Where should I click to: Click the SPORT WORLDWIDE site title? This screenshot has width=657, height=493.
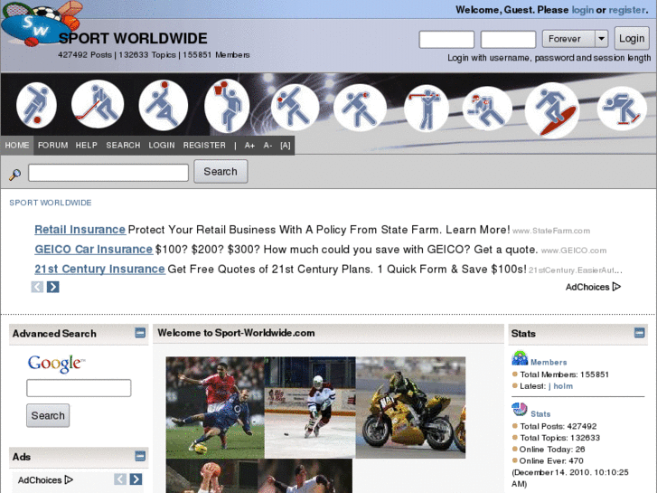click(x=133, y=39)
